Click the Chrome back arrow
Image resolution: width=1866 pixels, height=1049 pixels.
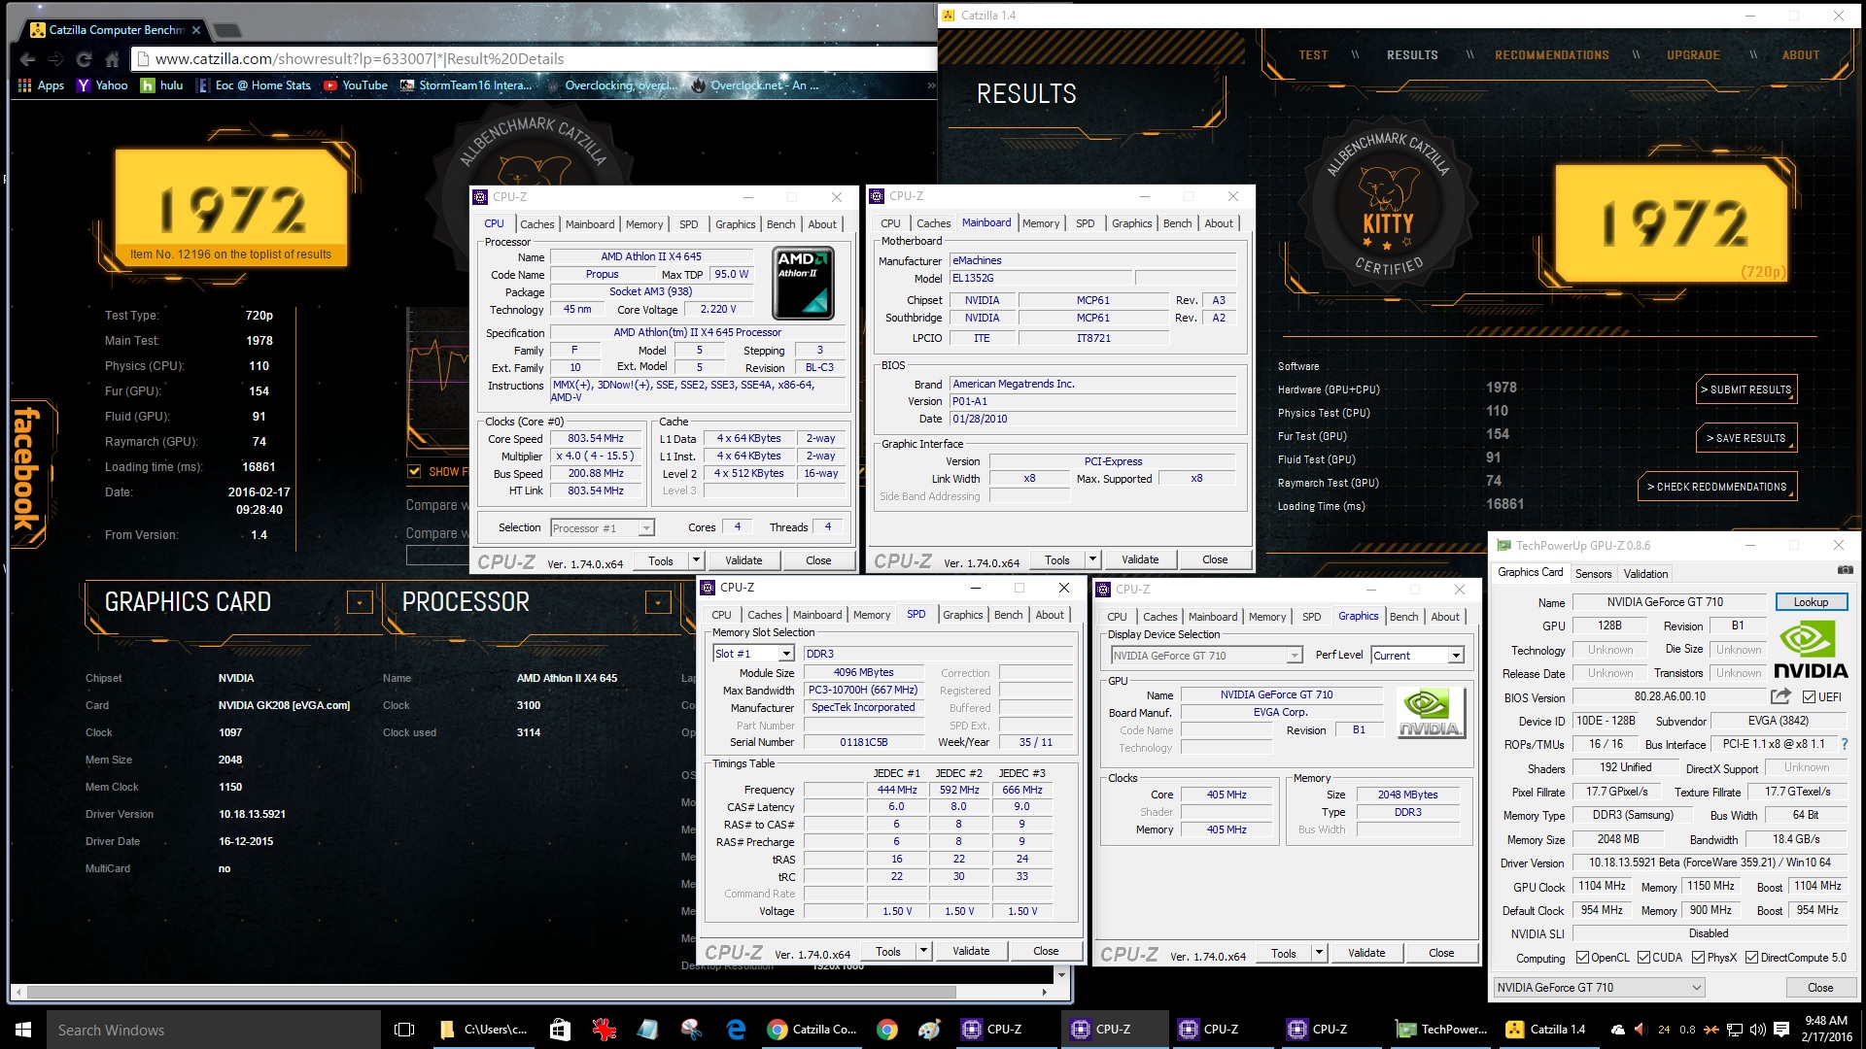(27, 59)
